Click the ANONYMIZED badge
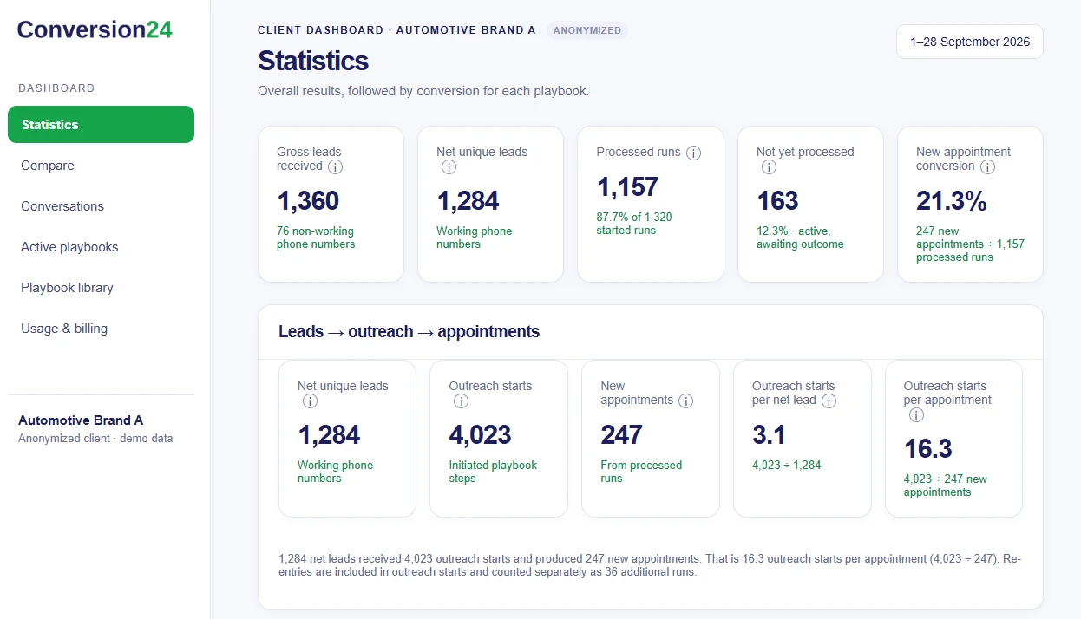The image size is (1081, 619). [587, 30]
